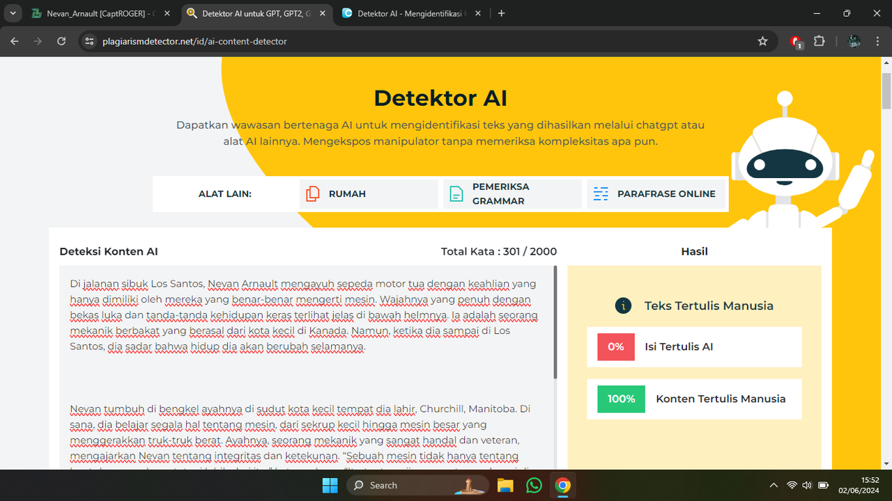Click the info icon beside Teks Tertulis Manusia
892x501 pixels.
[623, 305]
